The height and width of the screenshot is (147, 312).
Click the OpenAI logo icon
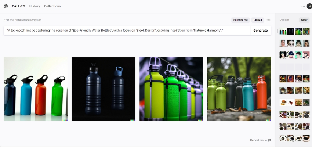[6, 6]
